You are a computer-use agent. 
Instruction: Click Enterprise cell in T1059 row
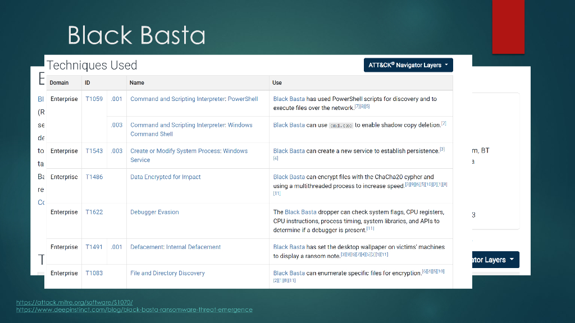pyautogui.click(x=64, y=99)
